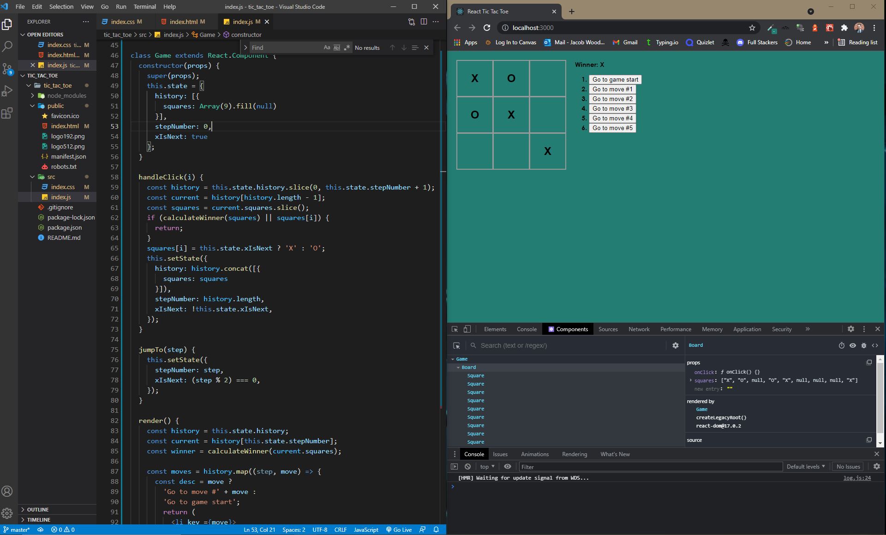The width and height of the screenshot is (886, 535).
Task: Toggle Match Whole Word in Find widget
Action: [x=337, y=48]
